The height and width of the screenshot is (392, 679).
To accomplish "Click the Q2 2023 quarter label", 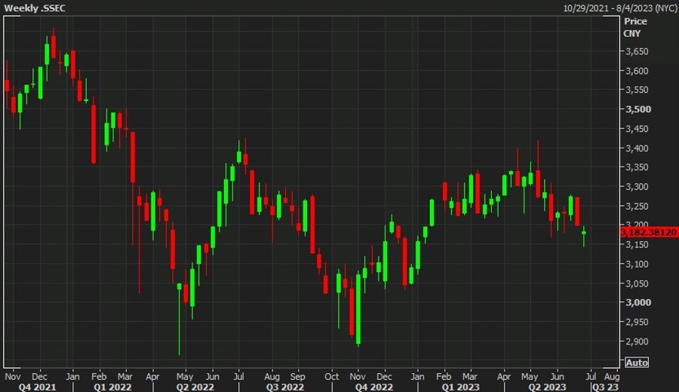I will [x=547, y=387].
